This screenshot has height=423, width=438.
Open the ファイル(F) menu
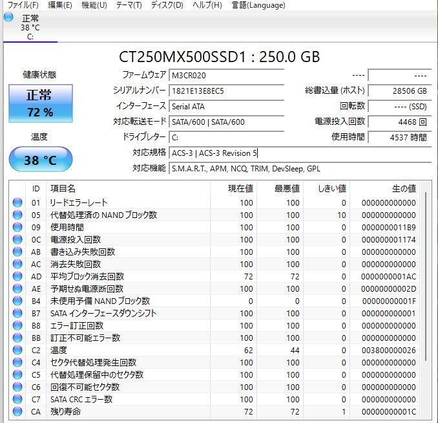click(23, 5)
